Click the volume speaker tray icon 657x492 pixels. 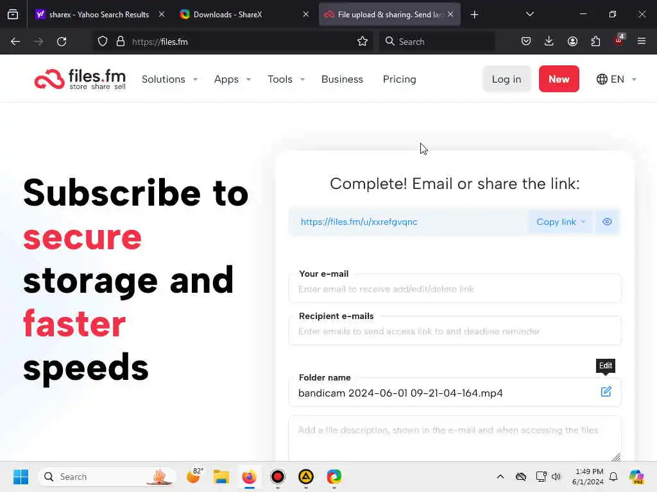click(556, 477)
